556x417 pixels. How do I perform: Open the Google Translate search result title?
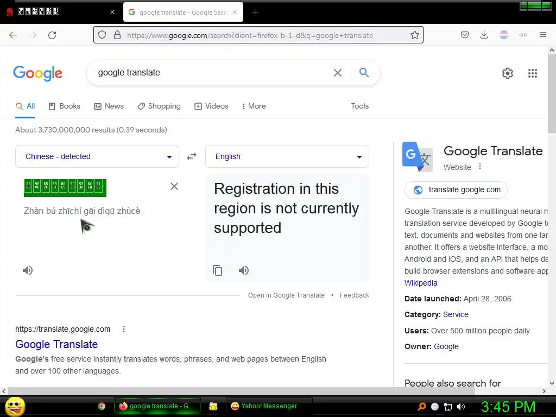[x=56, y=344]
